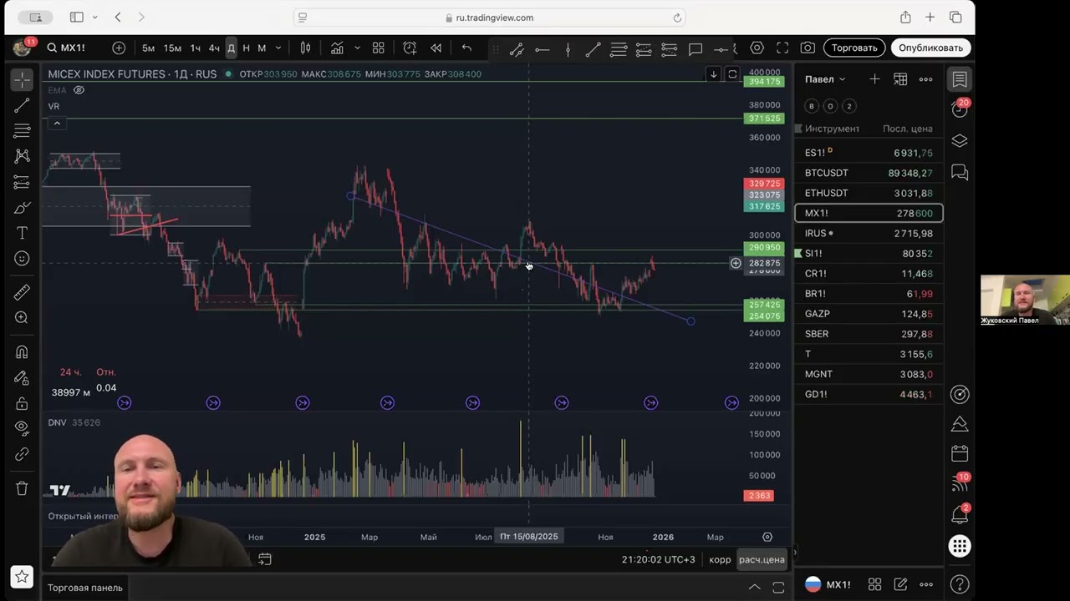Reload the page in Safari
Image resolution: width=1070 pixels, height=601 pixels.
(677, 18)
